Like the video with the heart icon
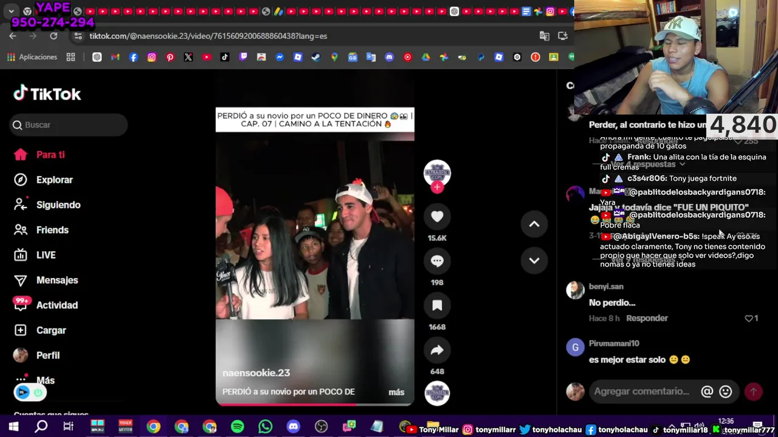778x437 pixels. 437,216
